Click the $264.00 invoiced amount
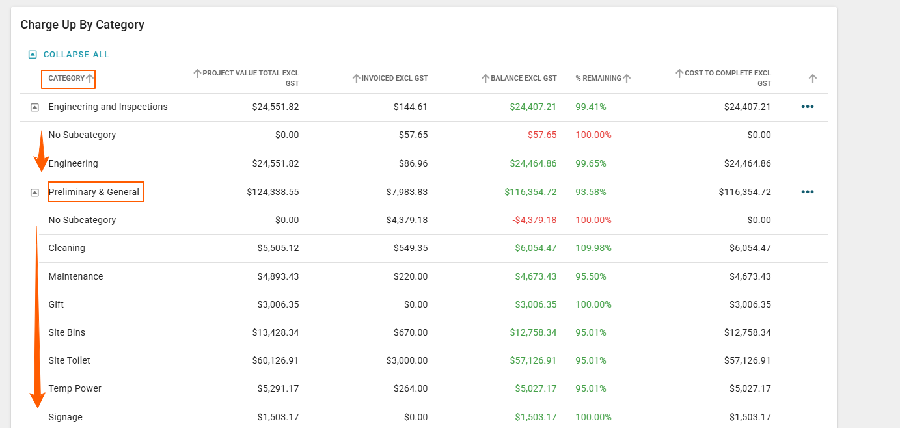Viewport: 900px width, 428px height. tap(411, 388)
